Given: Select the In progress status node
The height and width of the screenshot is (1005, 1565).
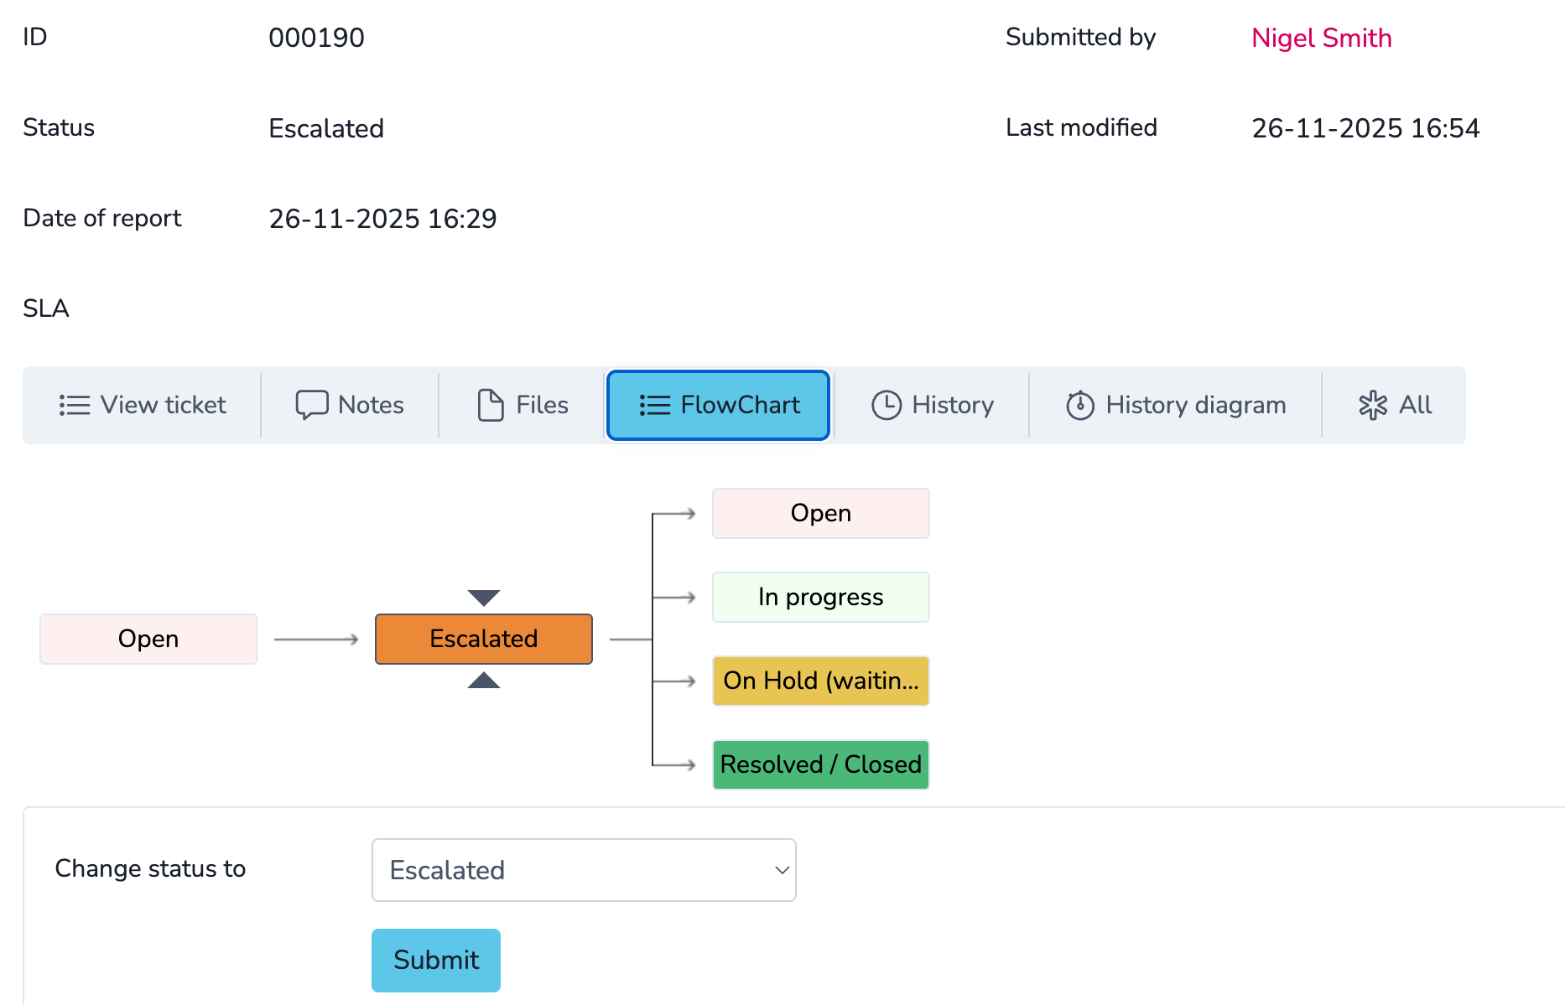Looking at the screenshot, I should click(820, 597).
